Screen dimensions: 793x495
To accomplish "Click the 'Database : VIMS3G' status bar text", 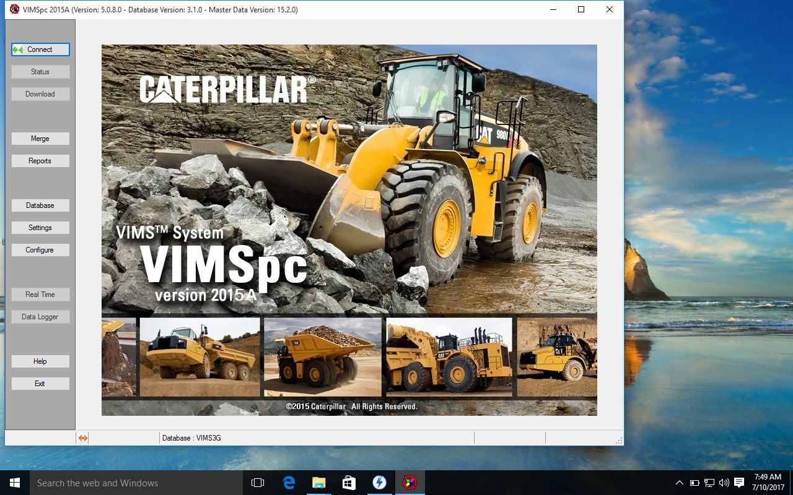I will [x=191, y=438].
